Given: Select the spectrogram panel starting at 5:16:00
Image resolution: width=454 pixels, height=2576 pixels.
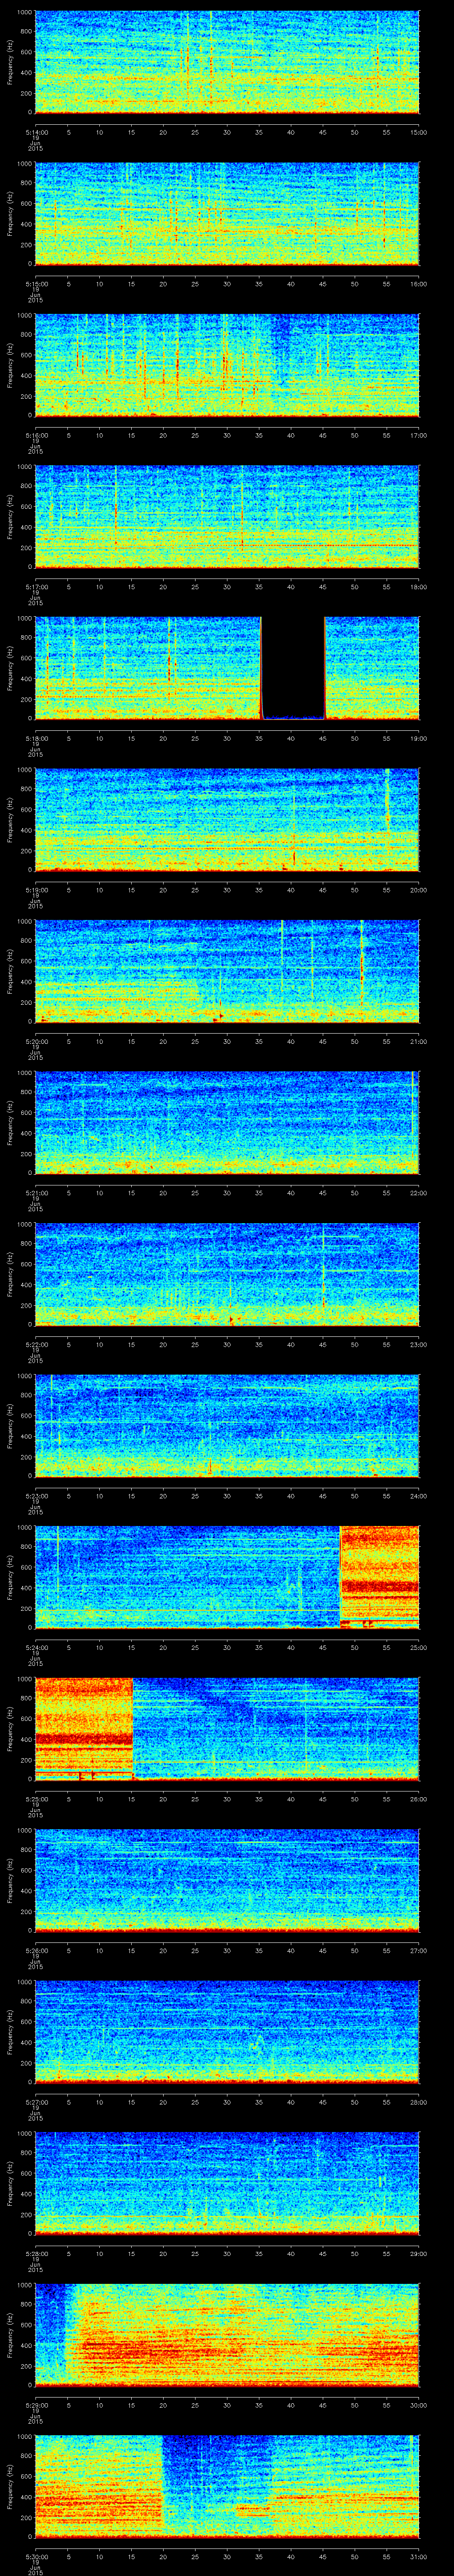Looking at the screenshot, I should [x=227, y=365].
